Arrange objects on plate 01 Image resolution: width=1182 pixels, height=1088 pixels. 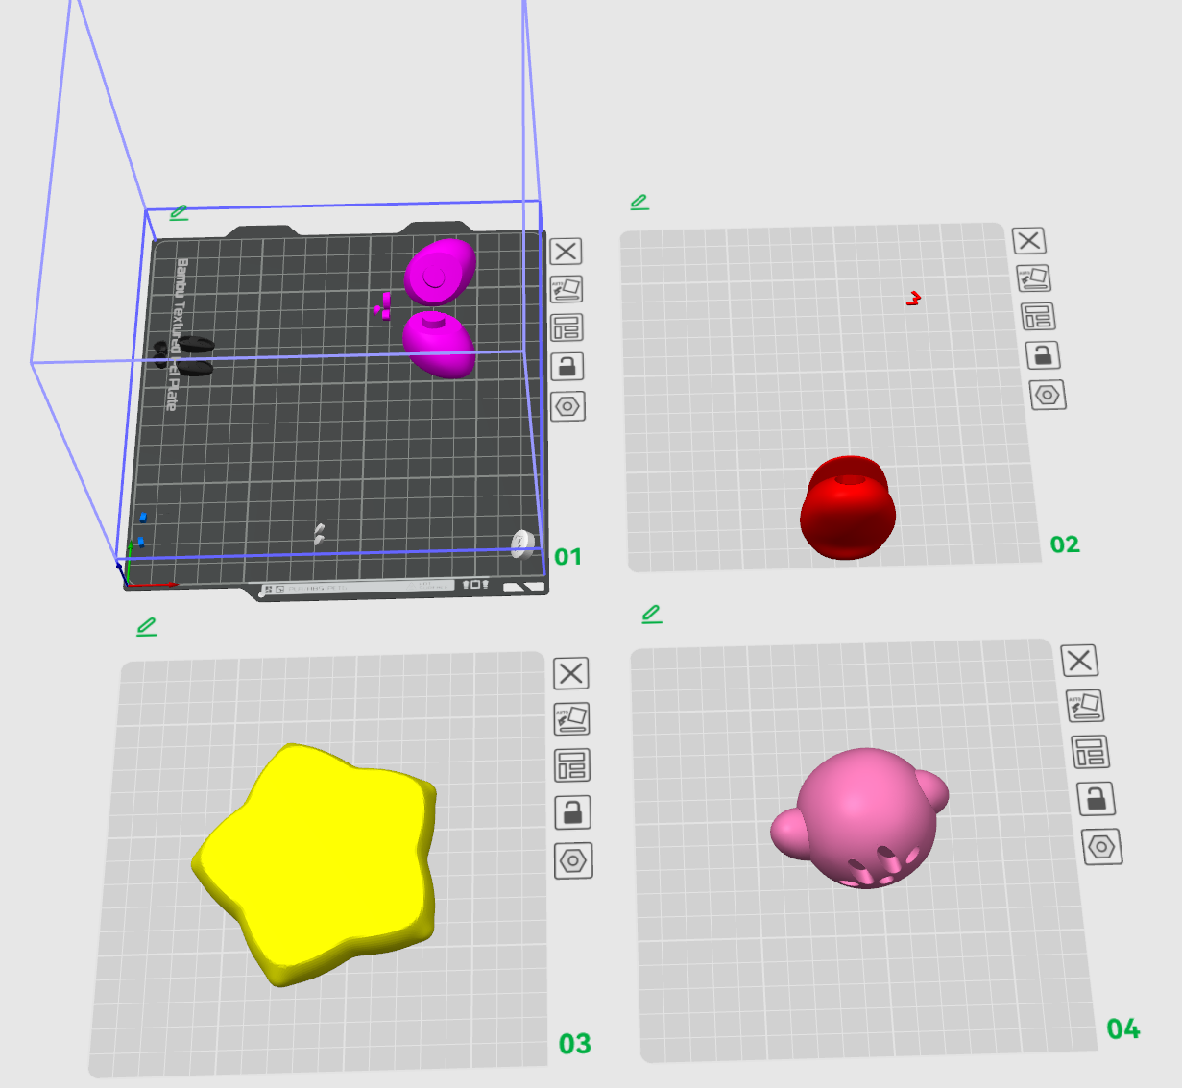[x=567, y=327]
